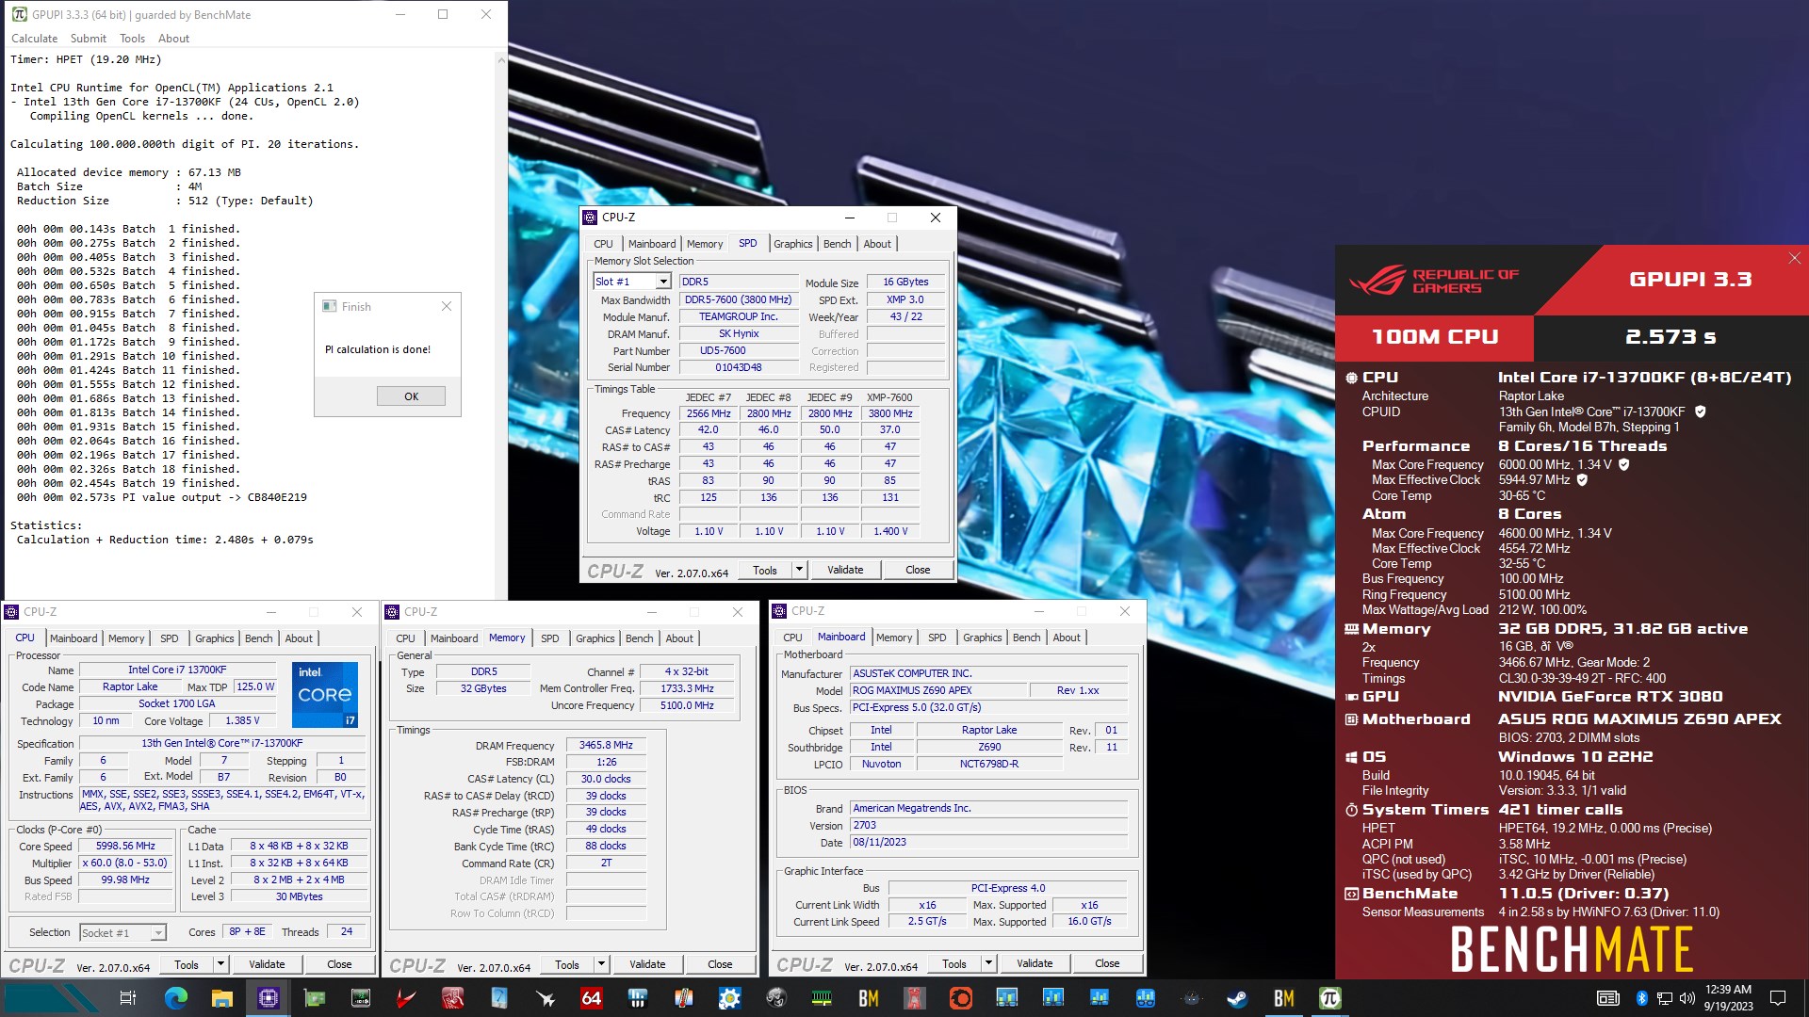Click the green pi GPUPI taskbar icon

point(1329,998)
